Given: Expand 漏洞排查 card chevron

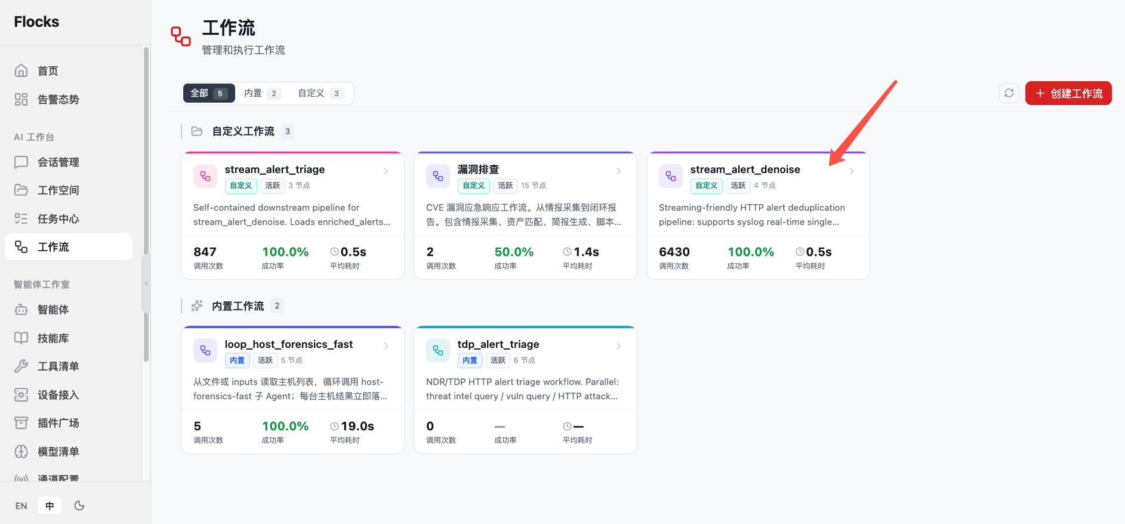Looking at the screenshot, I should pyautogui.click(x=619, y=171).
